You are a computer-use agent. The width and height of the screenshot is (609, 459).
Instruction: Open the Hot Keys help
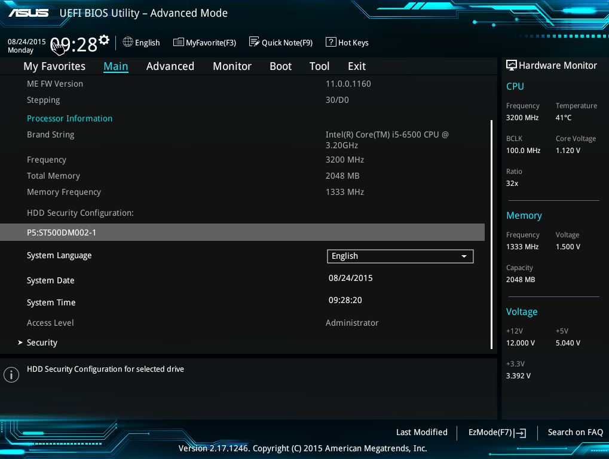point(347,42)
